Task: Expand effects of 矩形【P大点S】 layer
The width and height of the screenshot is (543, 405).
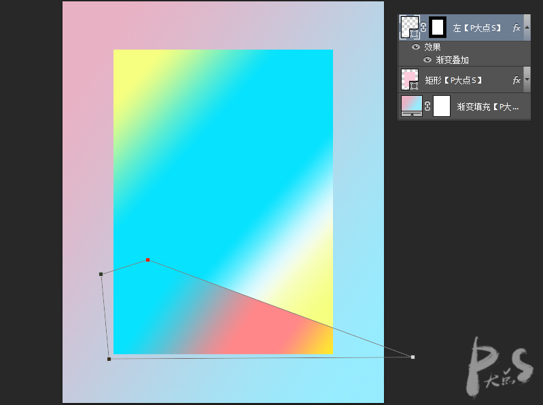Action: pos(527,80)
